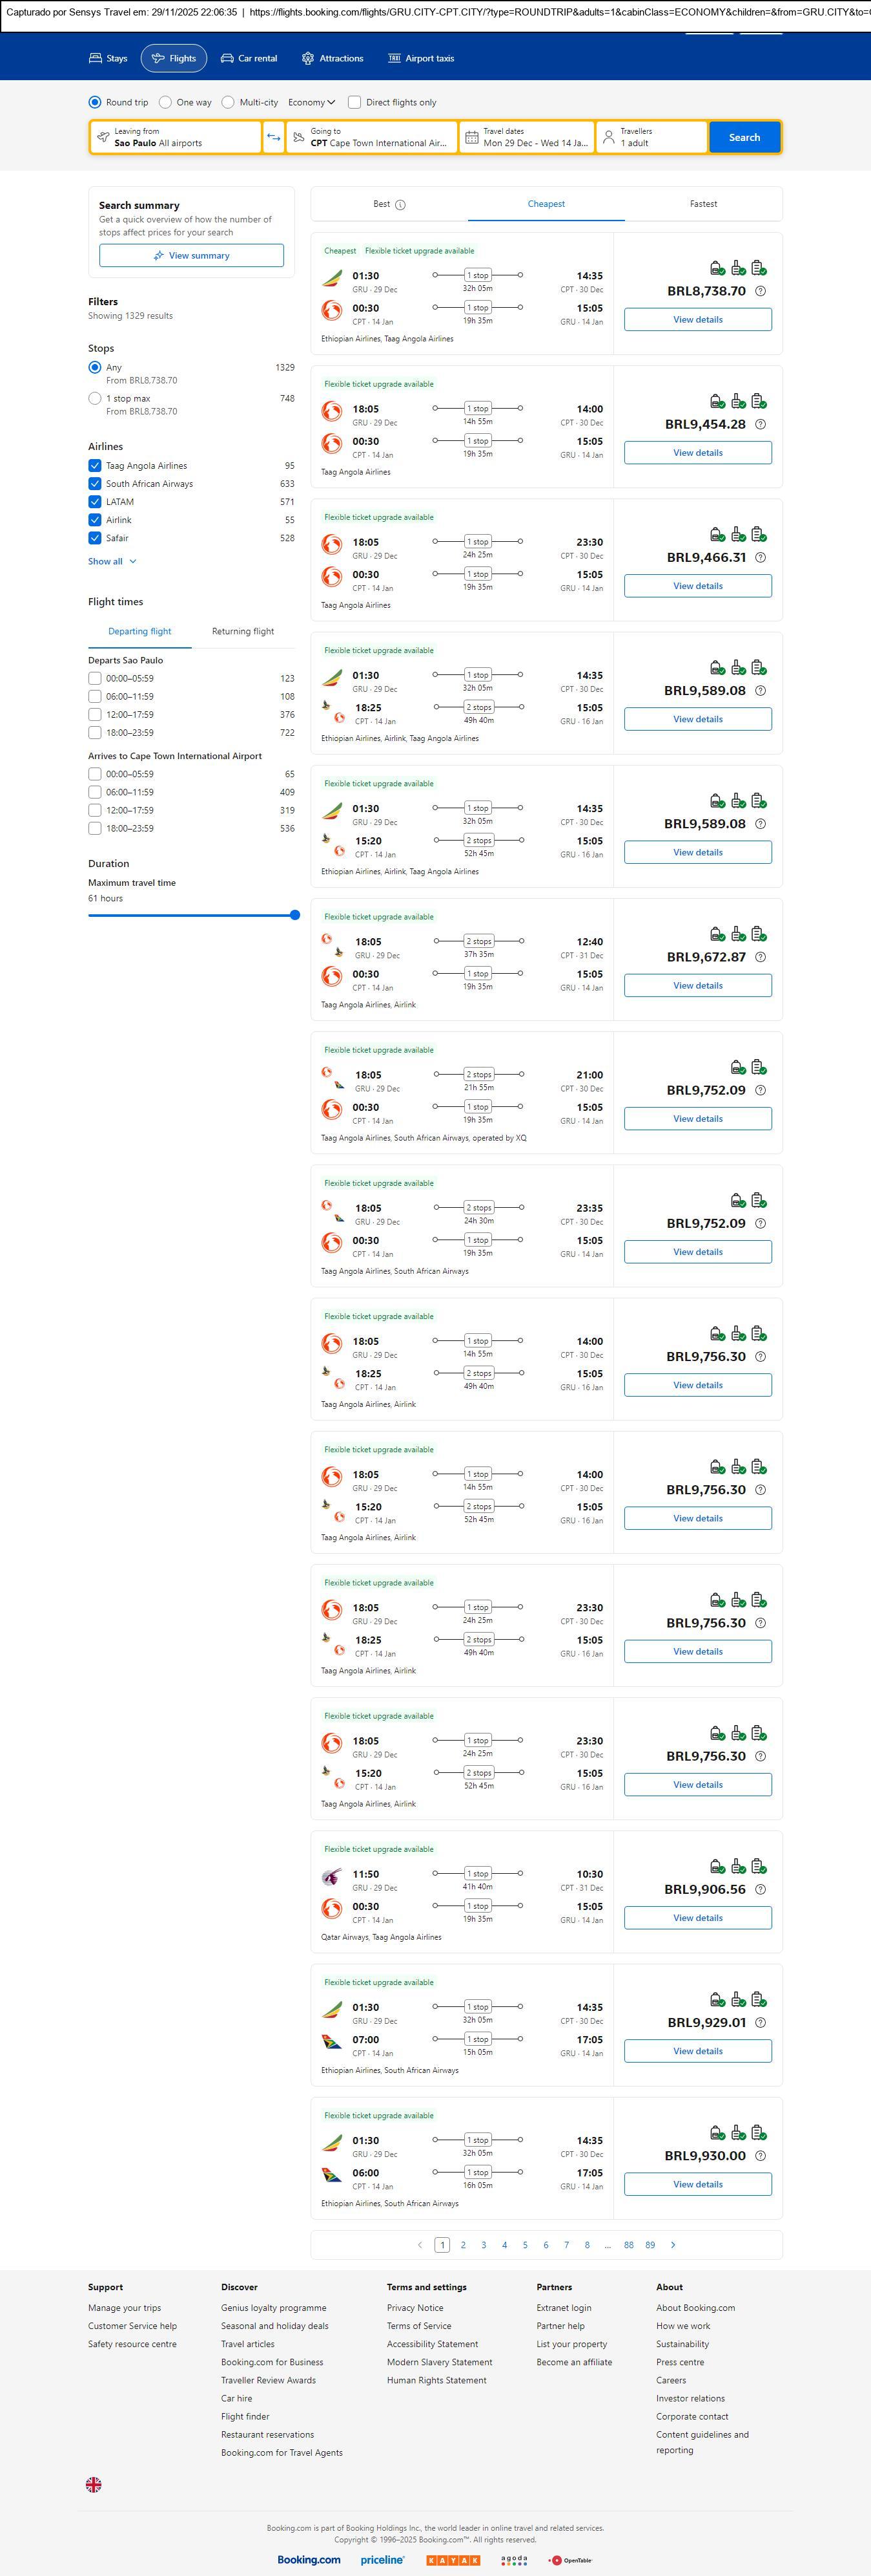Screen dimensions: 871x2576
Task: Click the UK flag language icon in the footer
Action: point(94,2484)
